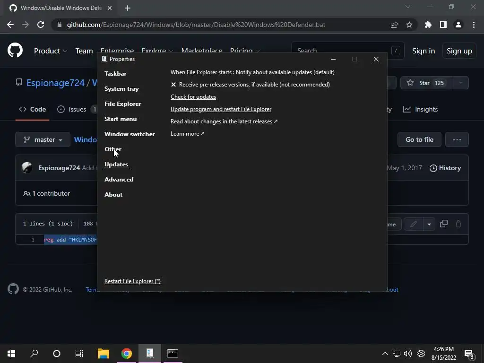The image size is (484, 363).
Task: Click the Chrome address bar URL
Action: click(x=196, y=25)
